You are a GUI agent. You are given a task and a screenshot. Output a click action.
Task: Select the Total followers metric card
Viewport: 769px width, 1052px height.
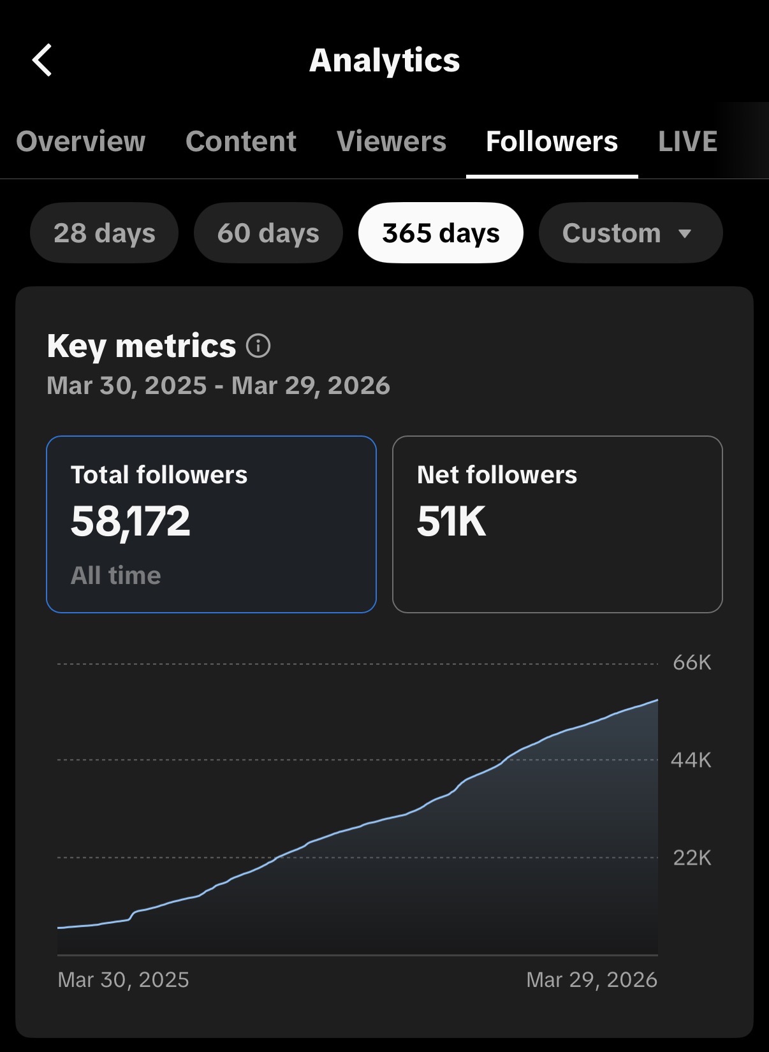pyautogui.click(x=211, y=524)
